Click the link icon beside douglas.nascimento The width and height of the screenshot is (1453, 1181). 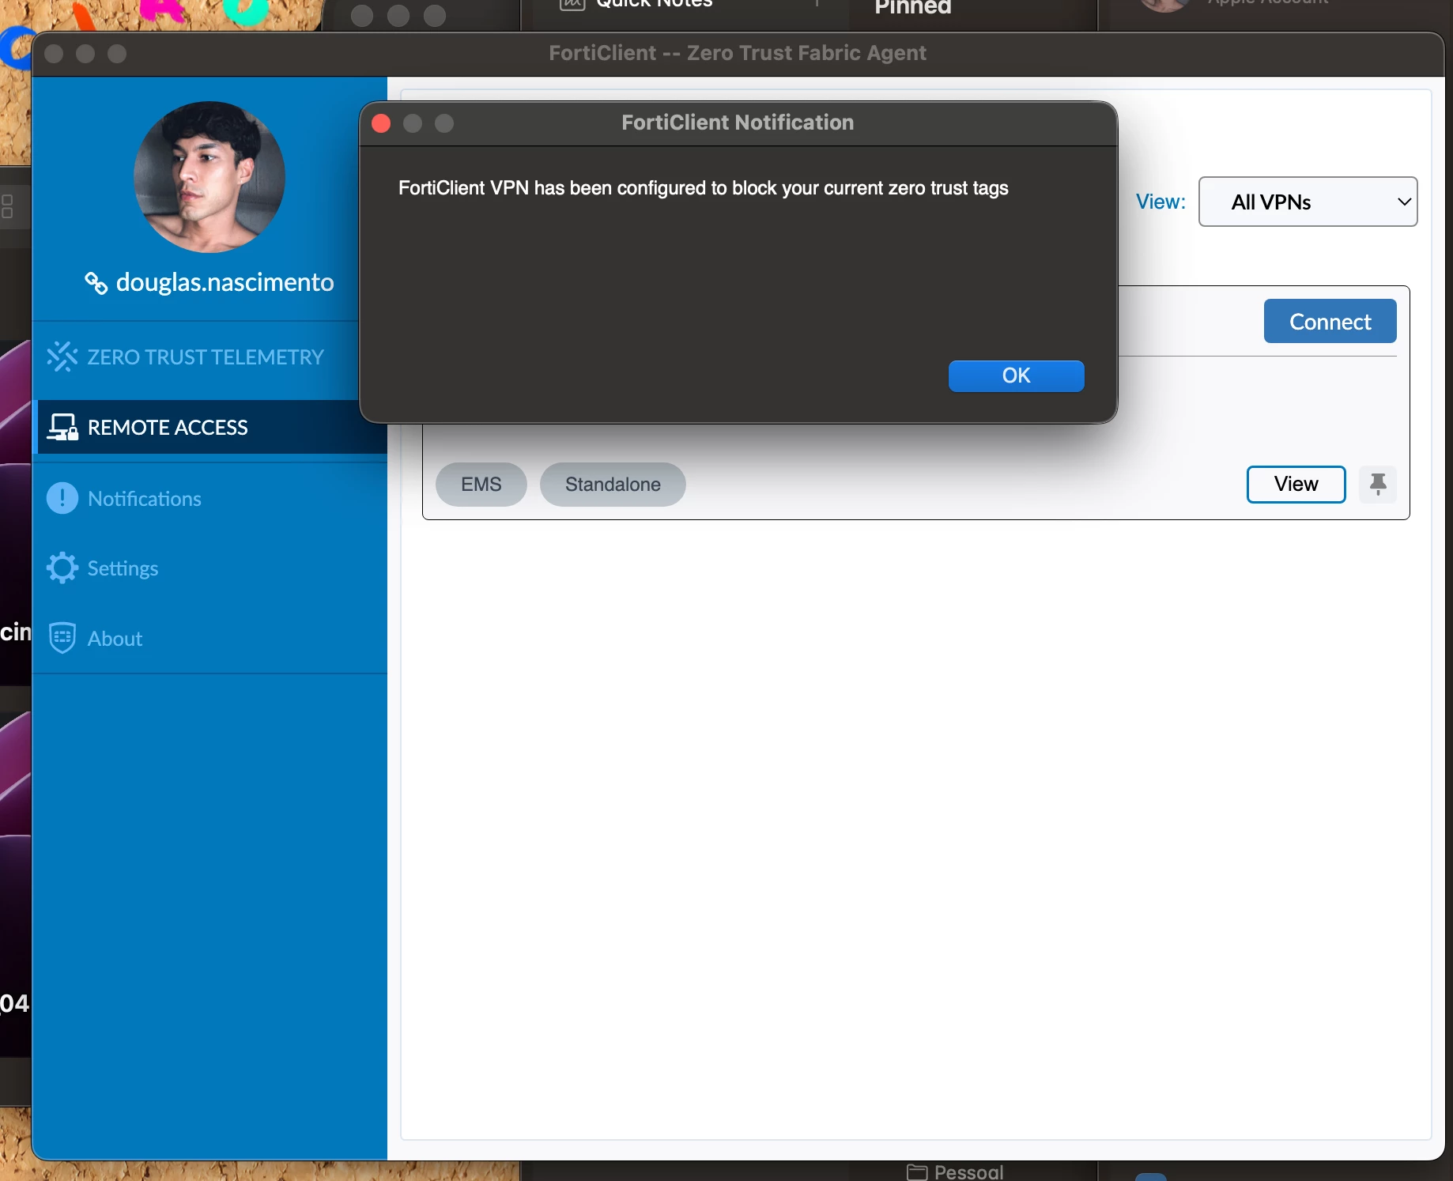tap(96, 283)
